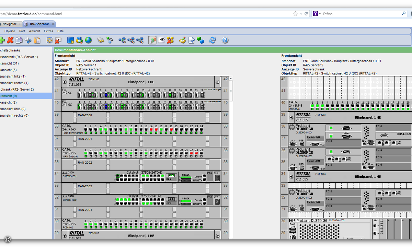Click the globe toolbar icon
The width and height of the screenshot is (412, 247).
tap(89, 40)
